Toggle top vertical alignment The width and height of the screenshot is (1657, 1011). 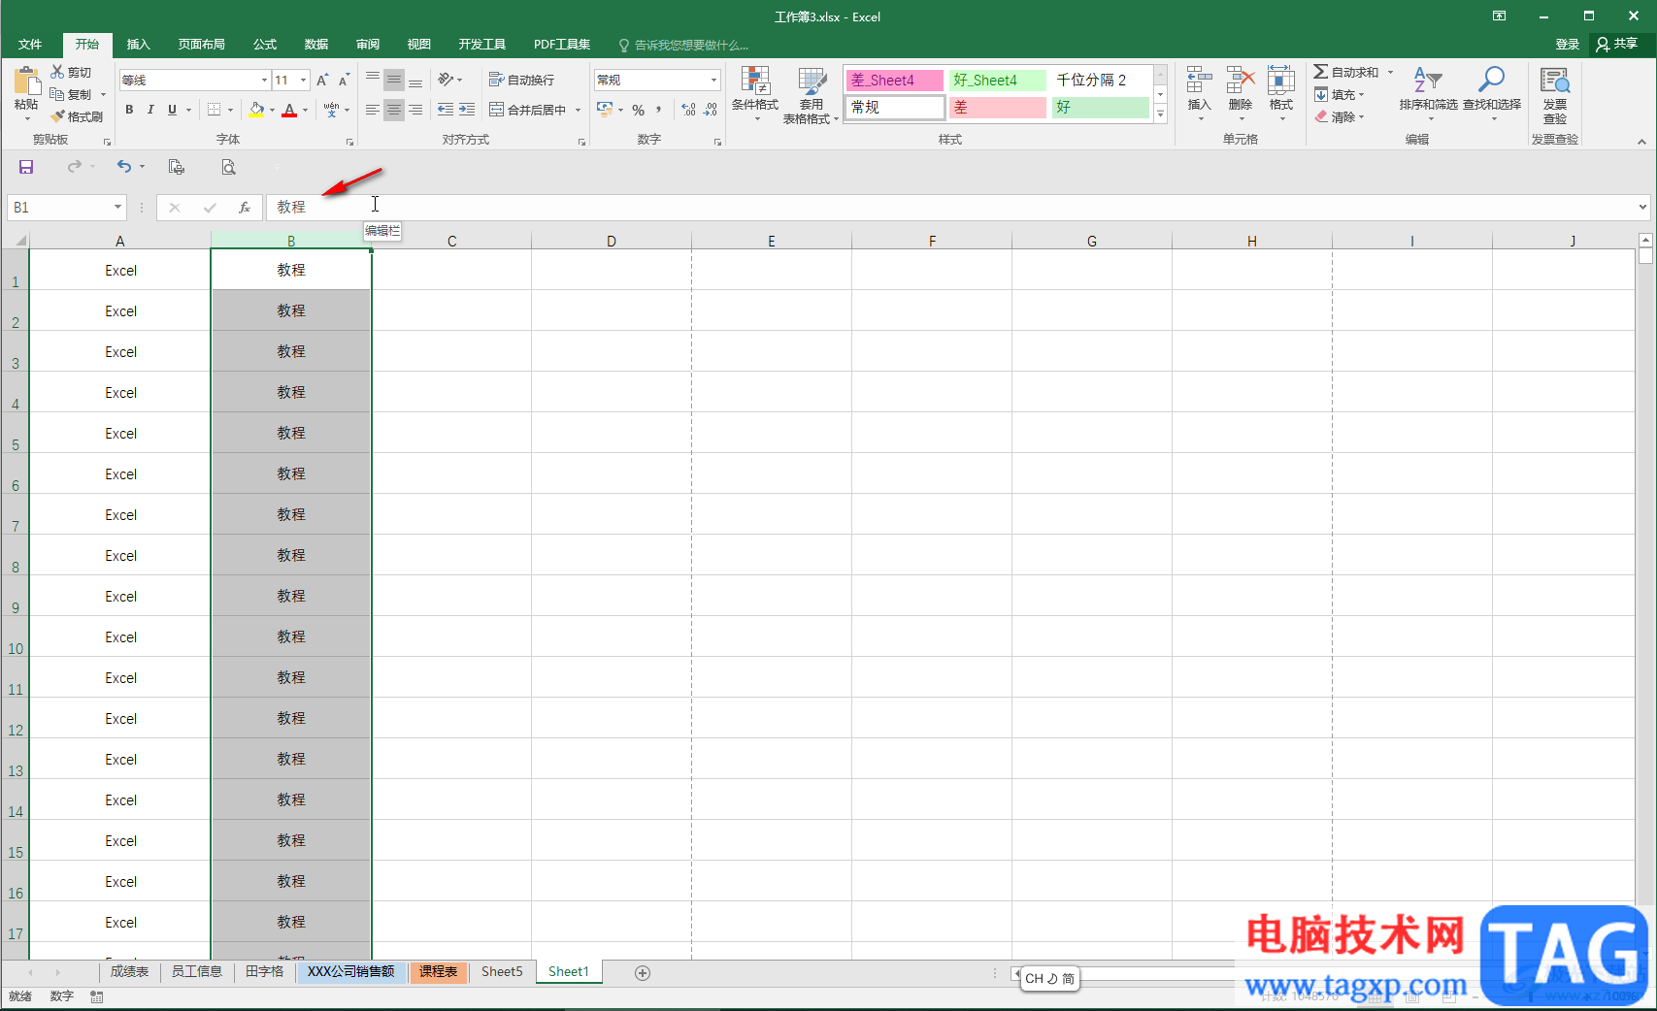coord(372,80)
